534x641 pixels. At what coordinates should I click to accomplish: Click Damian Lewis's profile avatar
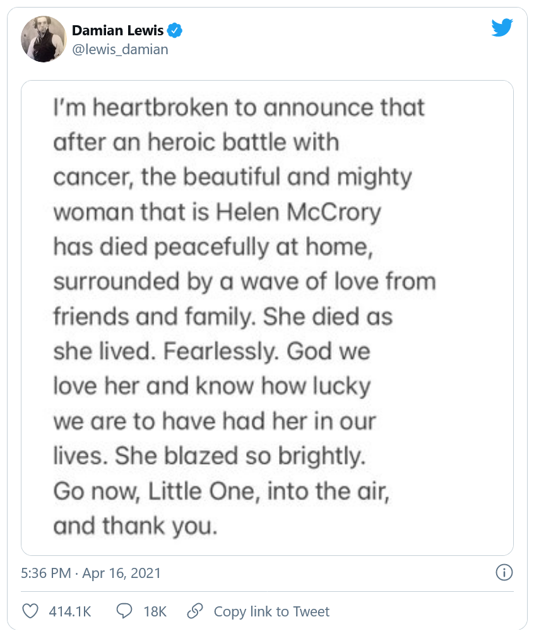pos(44,39)
